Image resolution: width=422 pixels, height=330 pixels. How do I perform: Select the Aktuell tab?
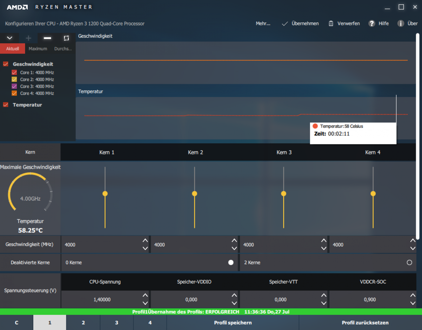(x=13, y=49)
